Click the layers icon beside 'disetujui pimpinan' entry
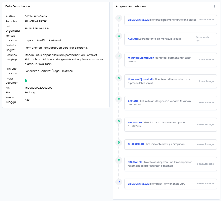Screen dimensions: 221x201 (119, 142)
